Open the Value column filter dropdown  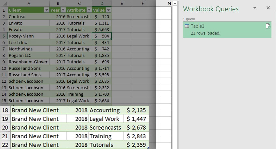click(109, 10)
